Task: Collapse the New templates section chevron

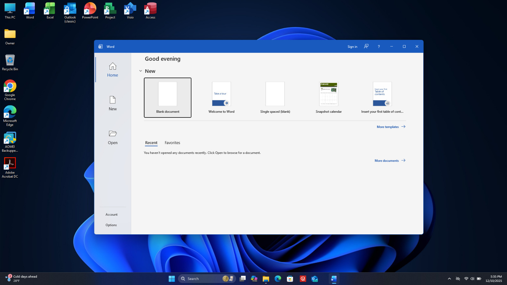Action: 141,71
